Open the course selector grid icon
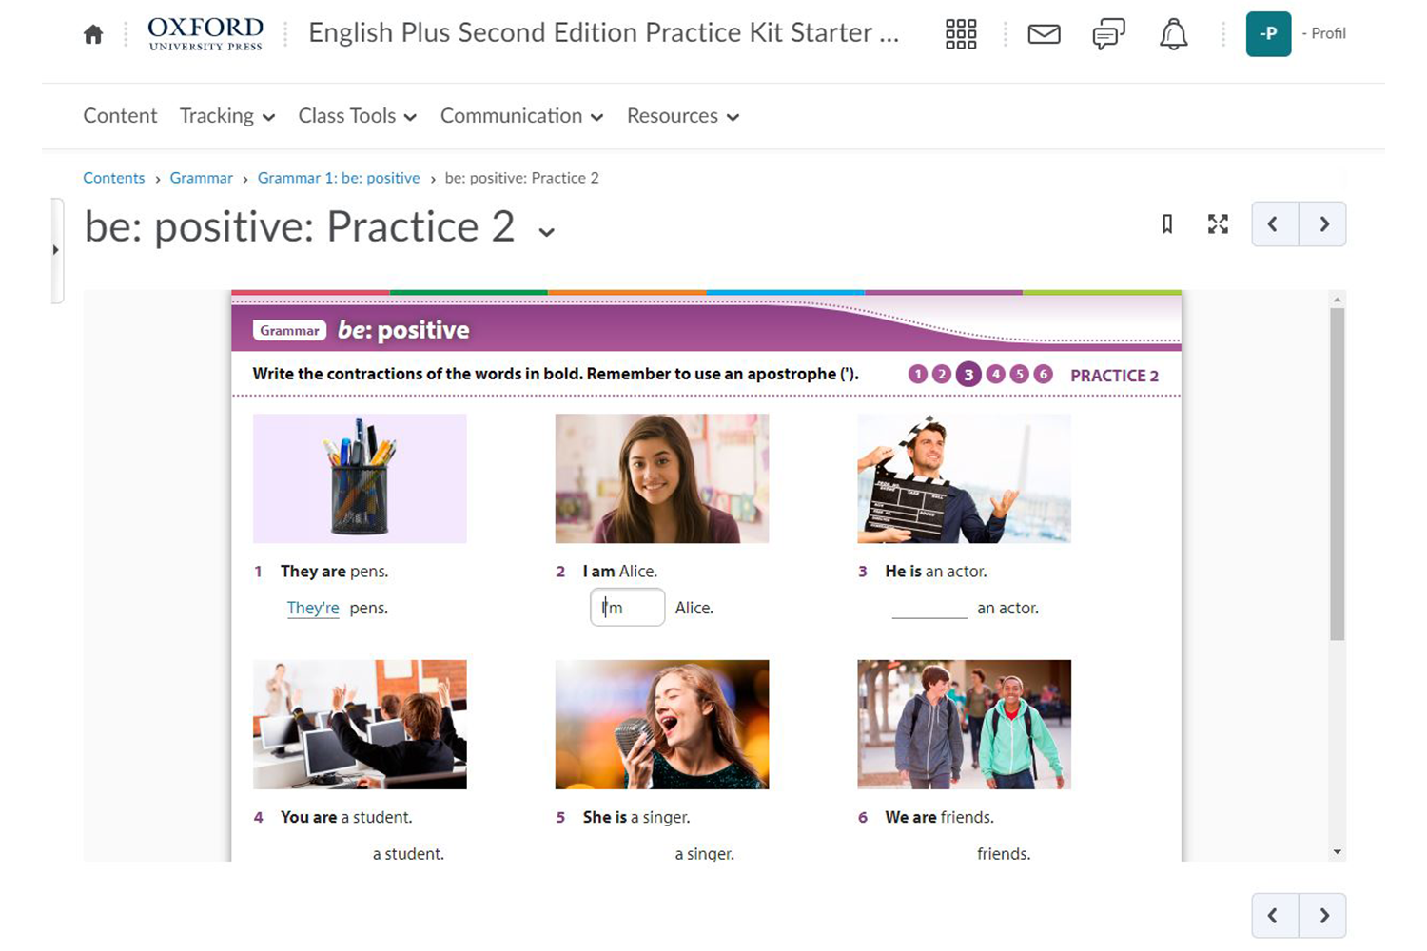Screen dimensions: 1427x951 pos(961,34)
